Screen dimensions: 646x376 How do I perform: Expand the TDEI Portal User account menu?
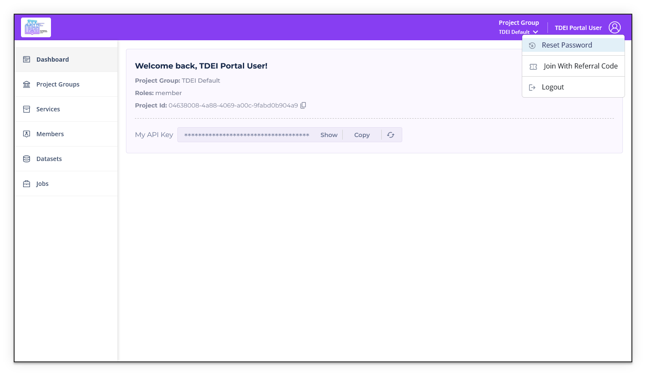(x=578, y=27)
